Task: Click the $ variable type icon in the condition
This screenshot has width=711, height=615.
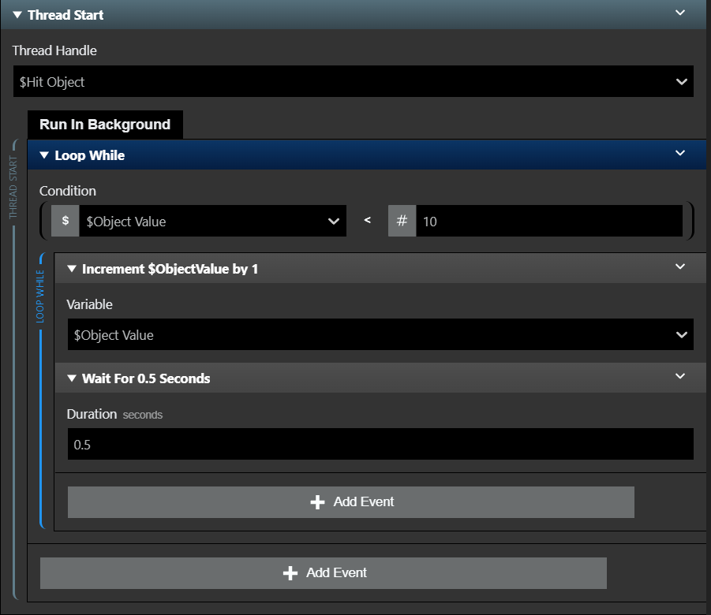Action: tap(65, 221)
